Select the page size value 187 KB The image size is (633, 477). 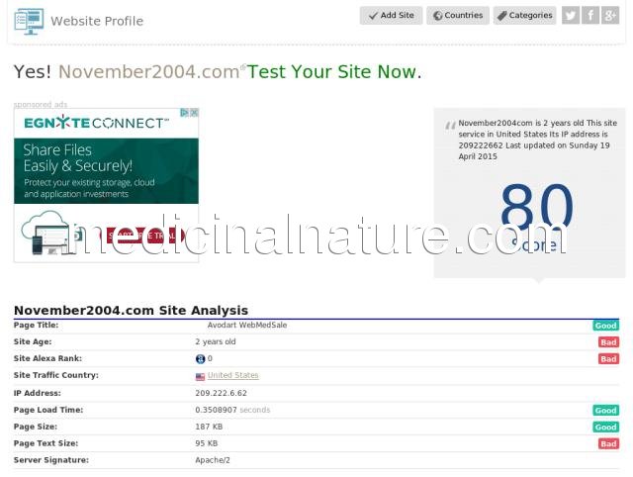click(x=209, y=427)
